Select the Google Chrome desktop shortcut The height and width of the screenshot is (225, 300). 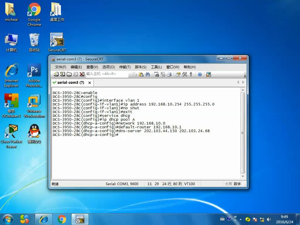click(34, 14)
